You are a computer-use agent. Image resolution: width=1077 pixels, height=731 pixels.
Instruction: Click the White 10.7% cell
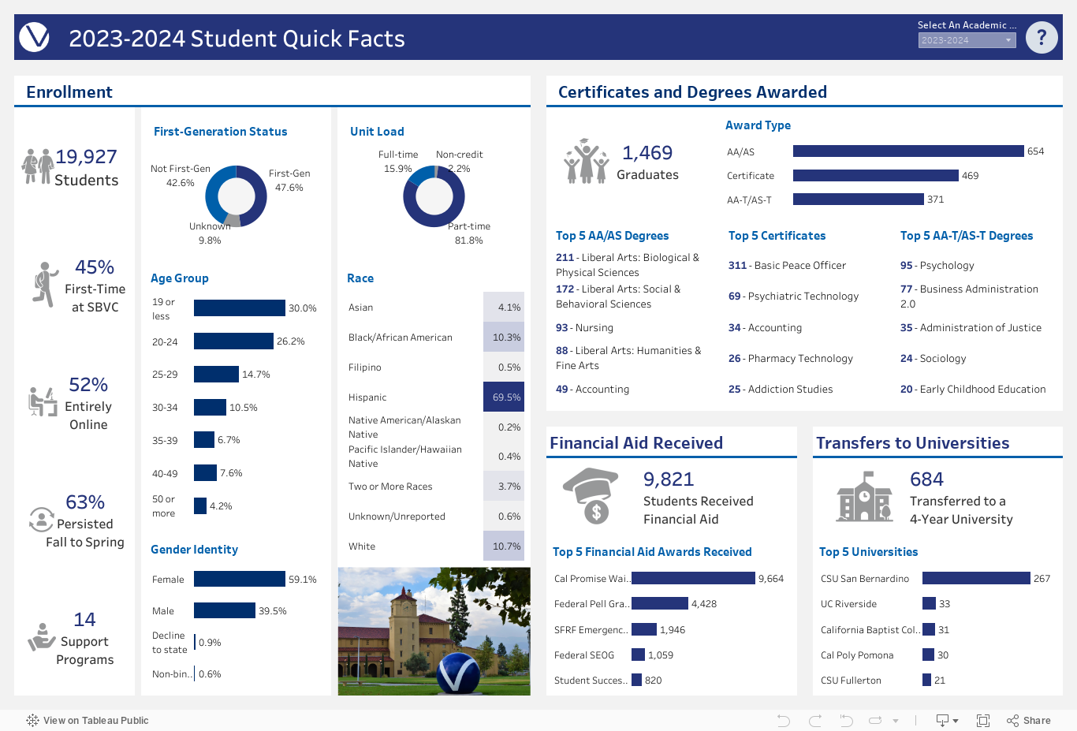(x=504, y=546)
